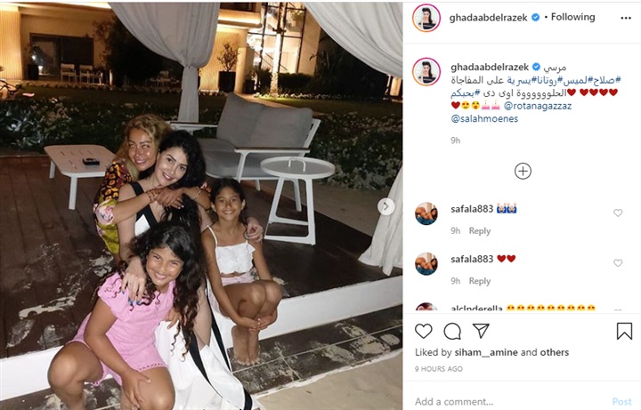The width and height of the screenshot is (641, 410).
Task: Go to next photo with arrow
Action: pyautogui.click(x=385, y=206)
